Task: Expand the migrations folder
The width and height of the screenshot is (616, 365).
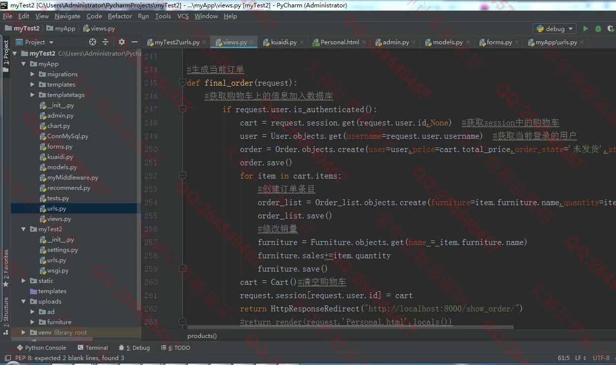Action: coord(33,74)
